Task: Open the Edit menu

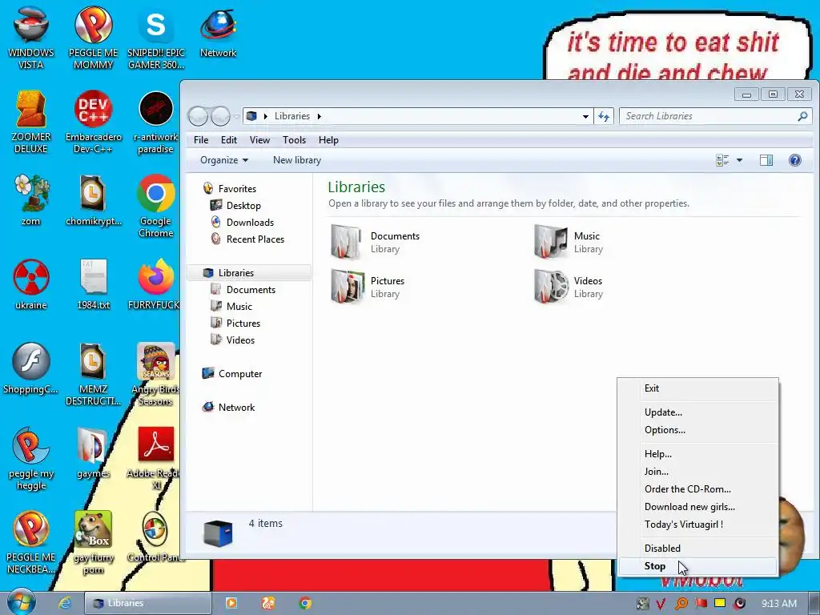Action: pyautogui.click(x=228, y=140)
